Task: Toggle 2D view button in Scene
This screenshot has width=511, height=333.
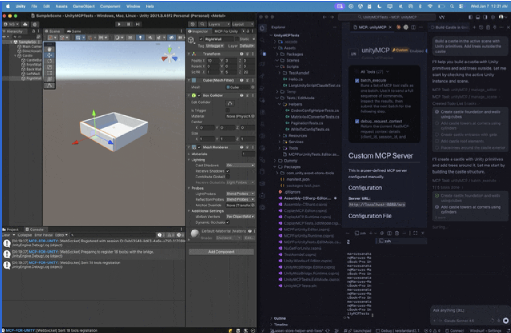Action: pos(130,37)
